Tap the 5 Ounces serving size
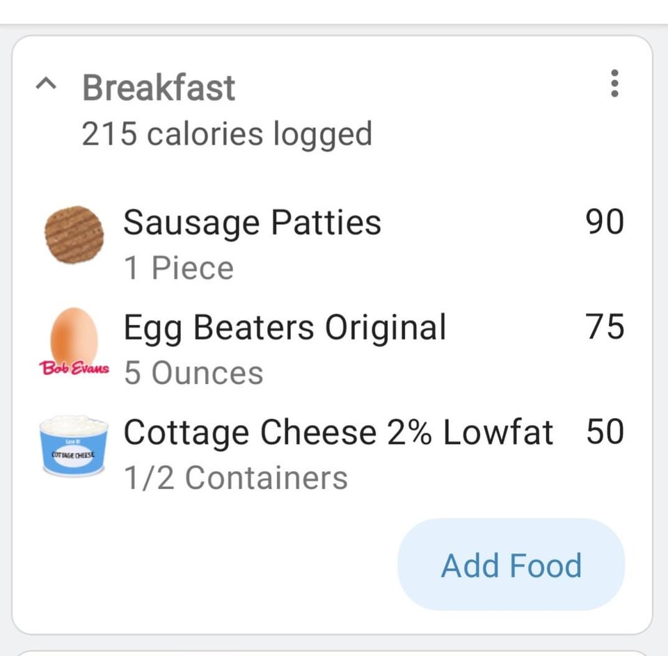Image resolution: width=668 pixels, height=656 pixels. 194,373
